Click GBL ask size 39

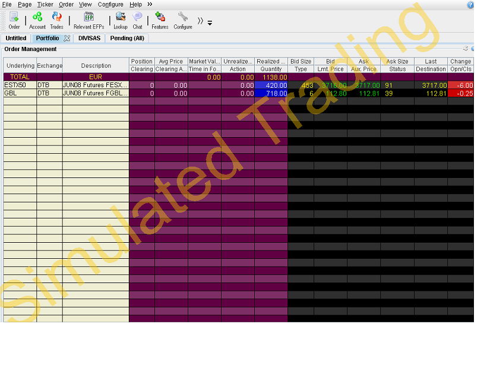[x=397, y=93]
